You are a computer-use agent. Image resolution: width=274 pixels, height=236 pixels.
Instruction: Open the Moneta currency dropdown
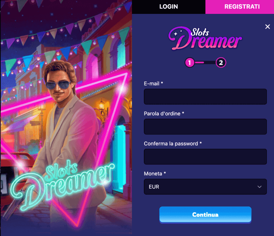205,187
